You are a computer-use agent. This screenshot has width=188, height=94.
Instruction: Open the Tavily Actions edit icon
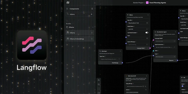[x=146, y=90]
